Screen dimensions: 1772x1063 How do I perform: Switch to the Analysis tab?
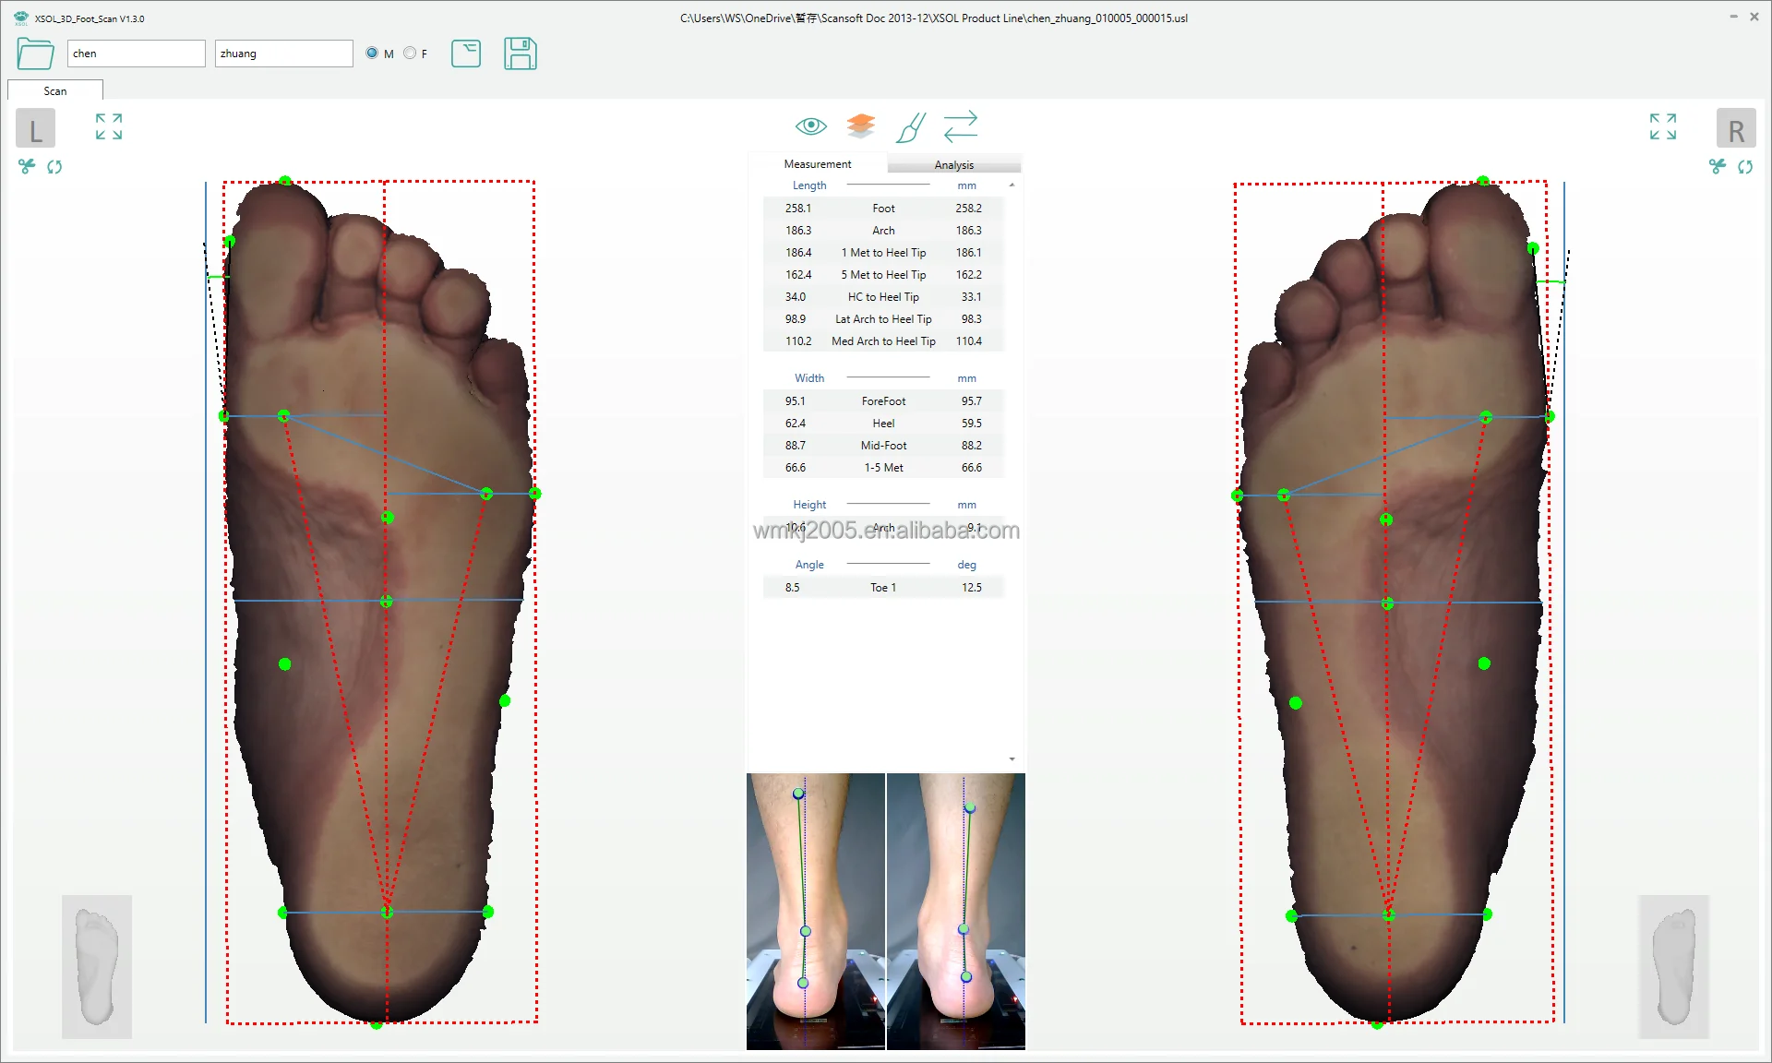[x=954, y=164]
